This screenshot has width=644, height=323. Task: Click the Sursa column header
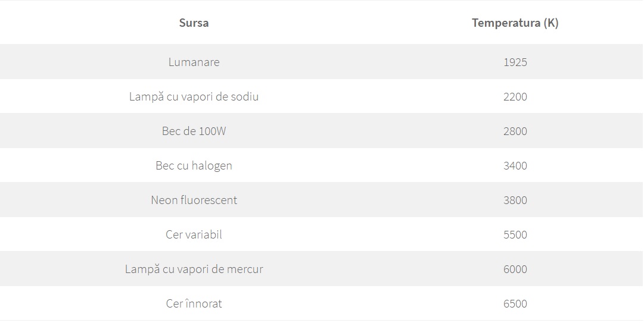pyautogui.click(x=194, y=23)
